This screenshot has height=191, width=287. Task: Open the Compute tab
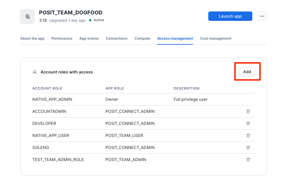[x=142, y=38]
